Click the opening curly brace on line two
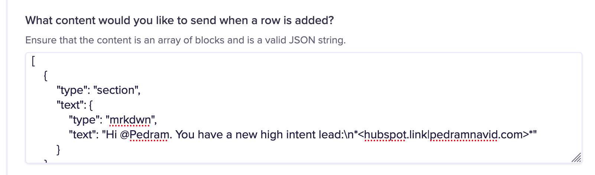Image resolution: width=595 pixels, height=175 pixels. click(46, 76)
